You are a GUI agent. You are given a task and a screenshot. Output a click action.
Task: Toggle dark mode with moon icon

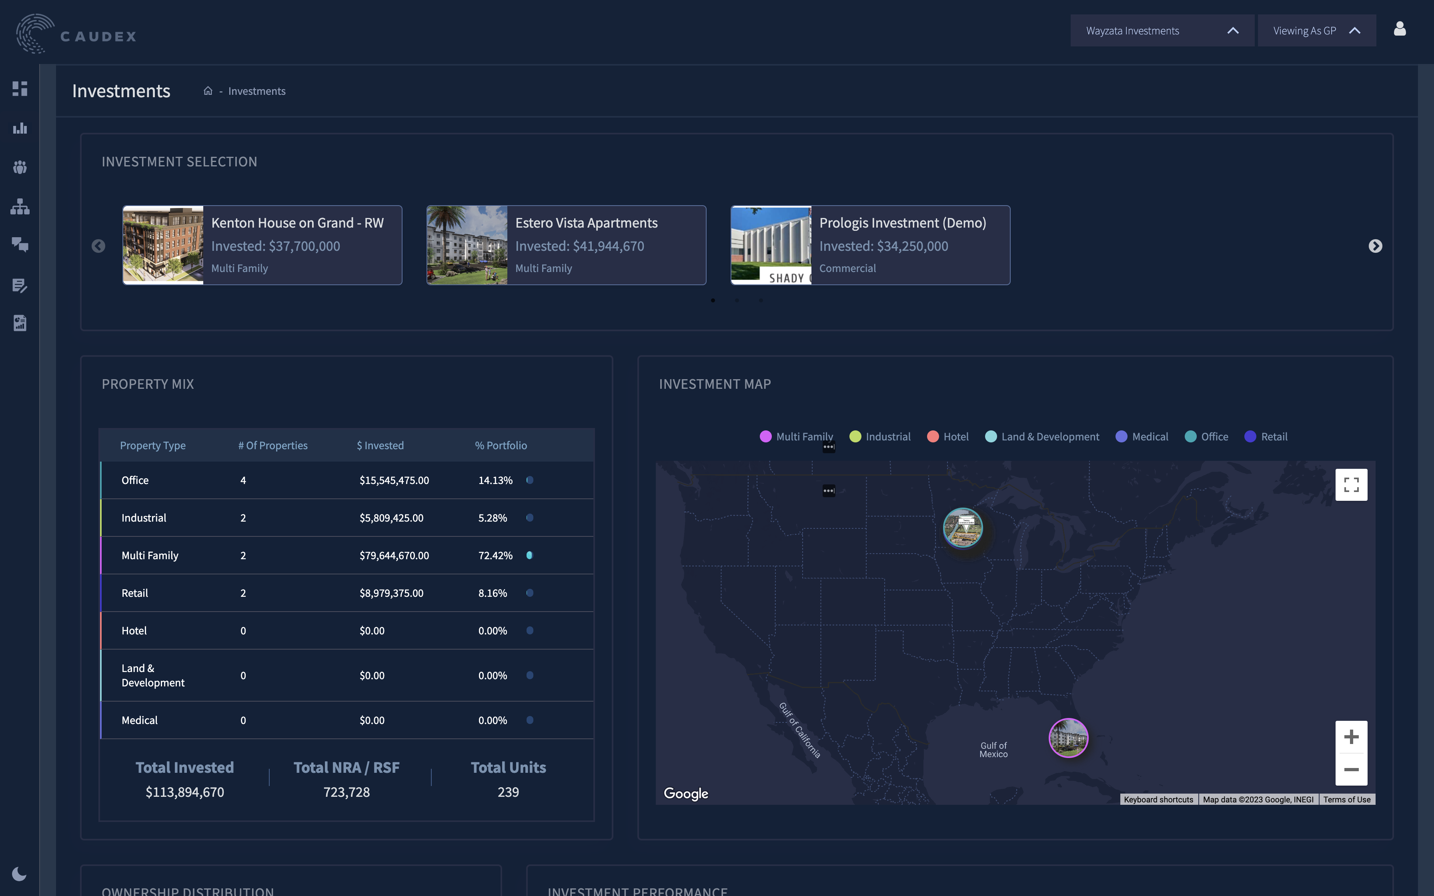[x=19, y=874]
